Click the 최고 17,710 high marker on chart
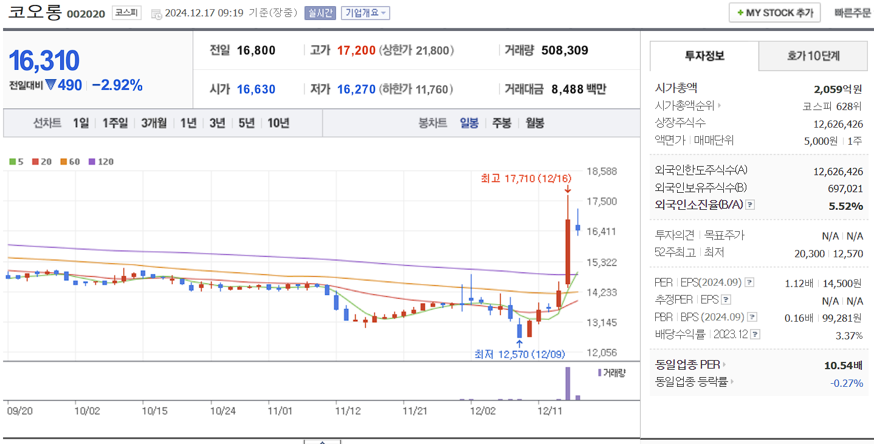Image resolution: width=874 pixels, height=444 pixels. [525, 178]
